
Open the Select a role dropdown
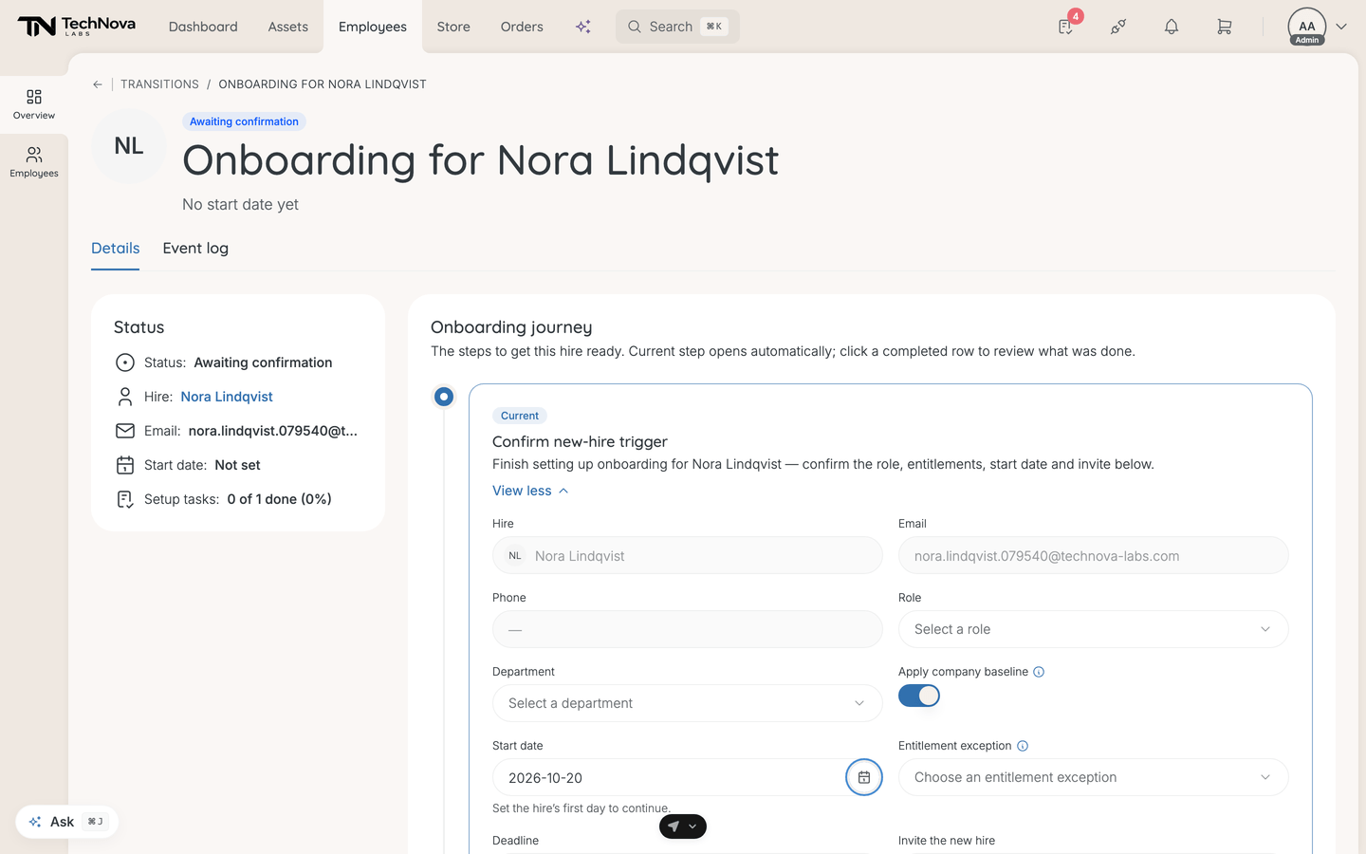tap(1093, 629)
